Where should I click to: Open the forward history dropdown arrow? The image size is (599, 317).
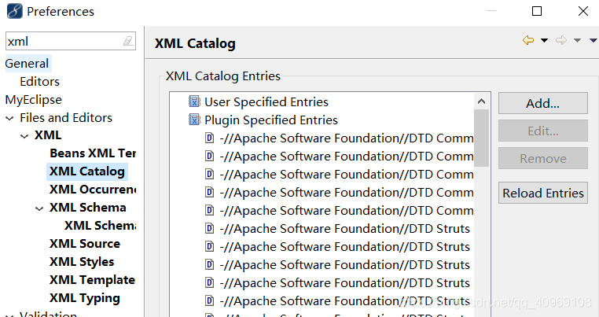point(577,40)
